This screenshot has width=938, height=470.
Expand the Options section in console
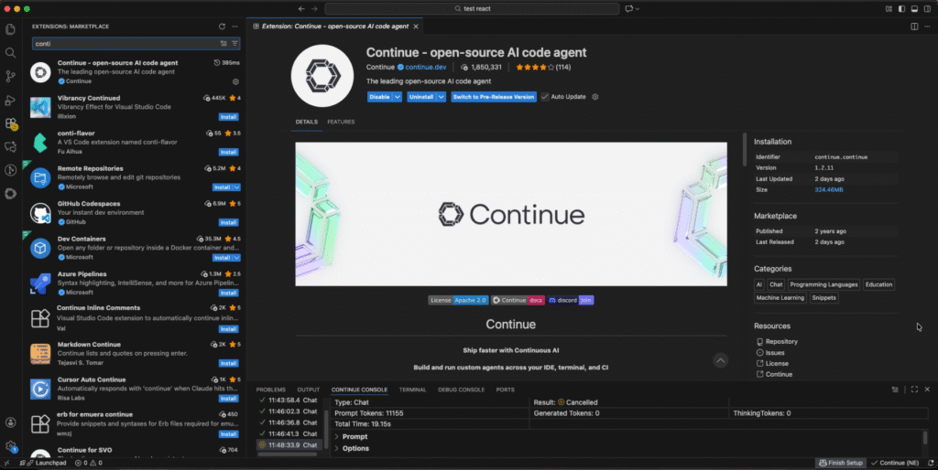(x=355, y=448)
